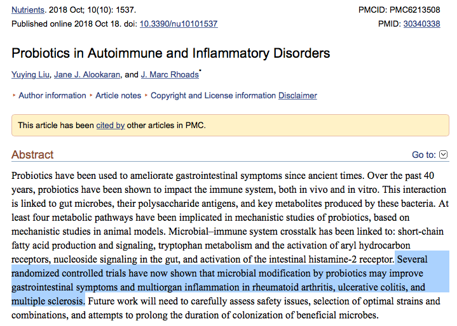Open the 'cited by' link
Viewport: 457px width, 326px height.
(110, 126)
